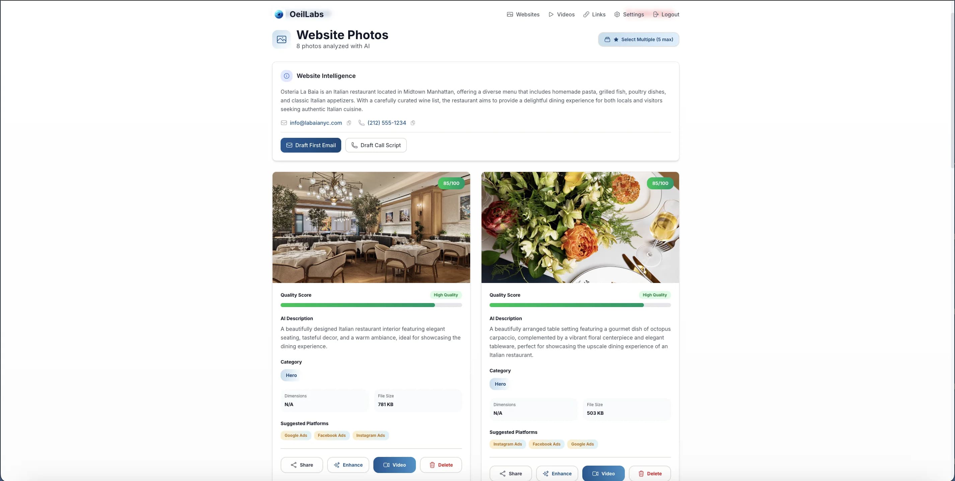The width and height of the screenshot is (955, 481).
Task: Enhance the restaurant interior photo
Action: 348,465
